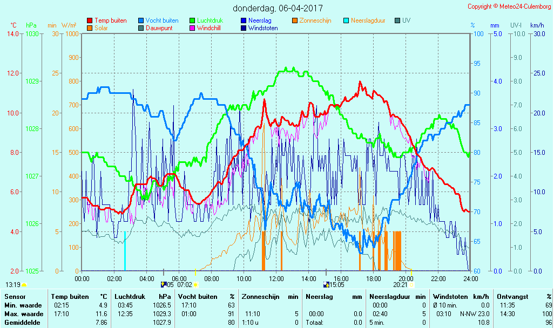Click the sunrise icon next to 07:02
554x328 pixels.
[x=196, y=284]
